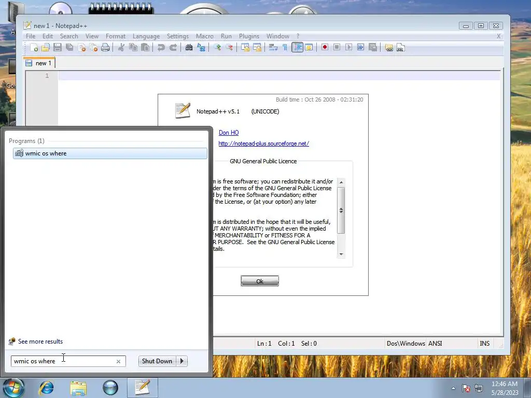Open the Plugins menu
The height and width of the screenshot is (398, 531).
(x=249, y=36)
